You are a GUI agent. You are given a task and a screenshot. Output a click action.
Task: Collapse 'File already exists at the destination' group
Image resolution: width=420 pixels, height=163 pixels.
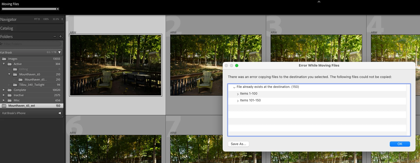tap(234, 87)
